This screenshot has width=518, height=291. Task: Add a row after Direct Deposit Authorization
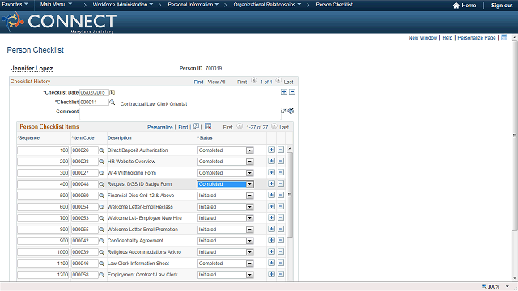[272, 150]
